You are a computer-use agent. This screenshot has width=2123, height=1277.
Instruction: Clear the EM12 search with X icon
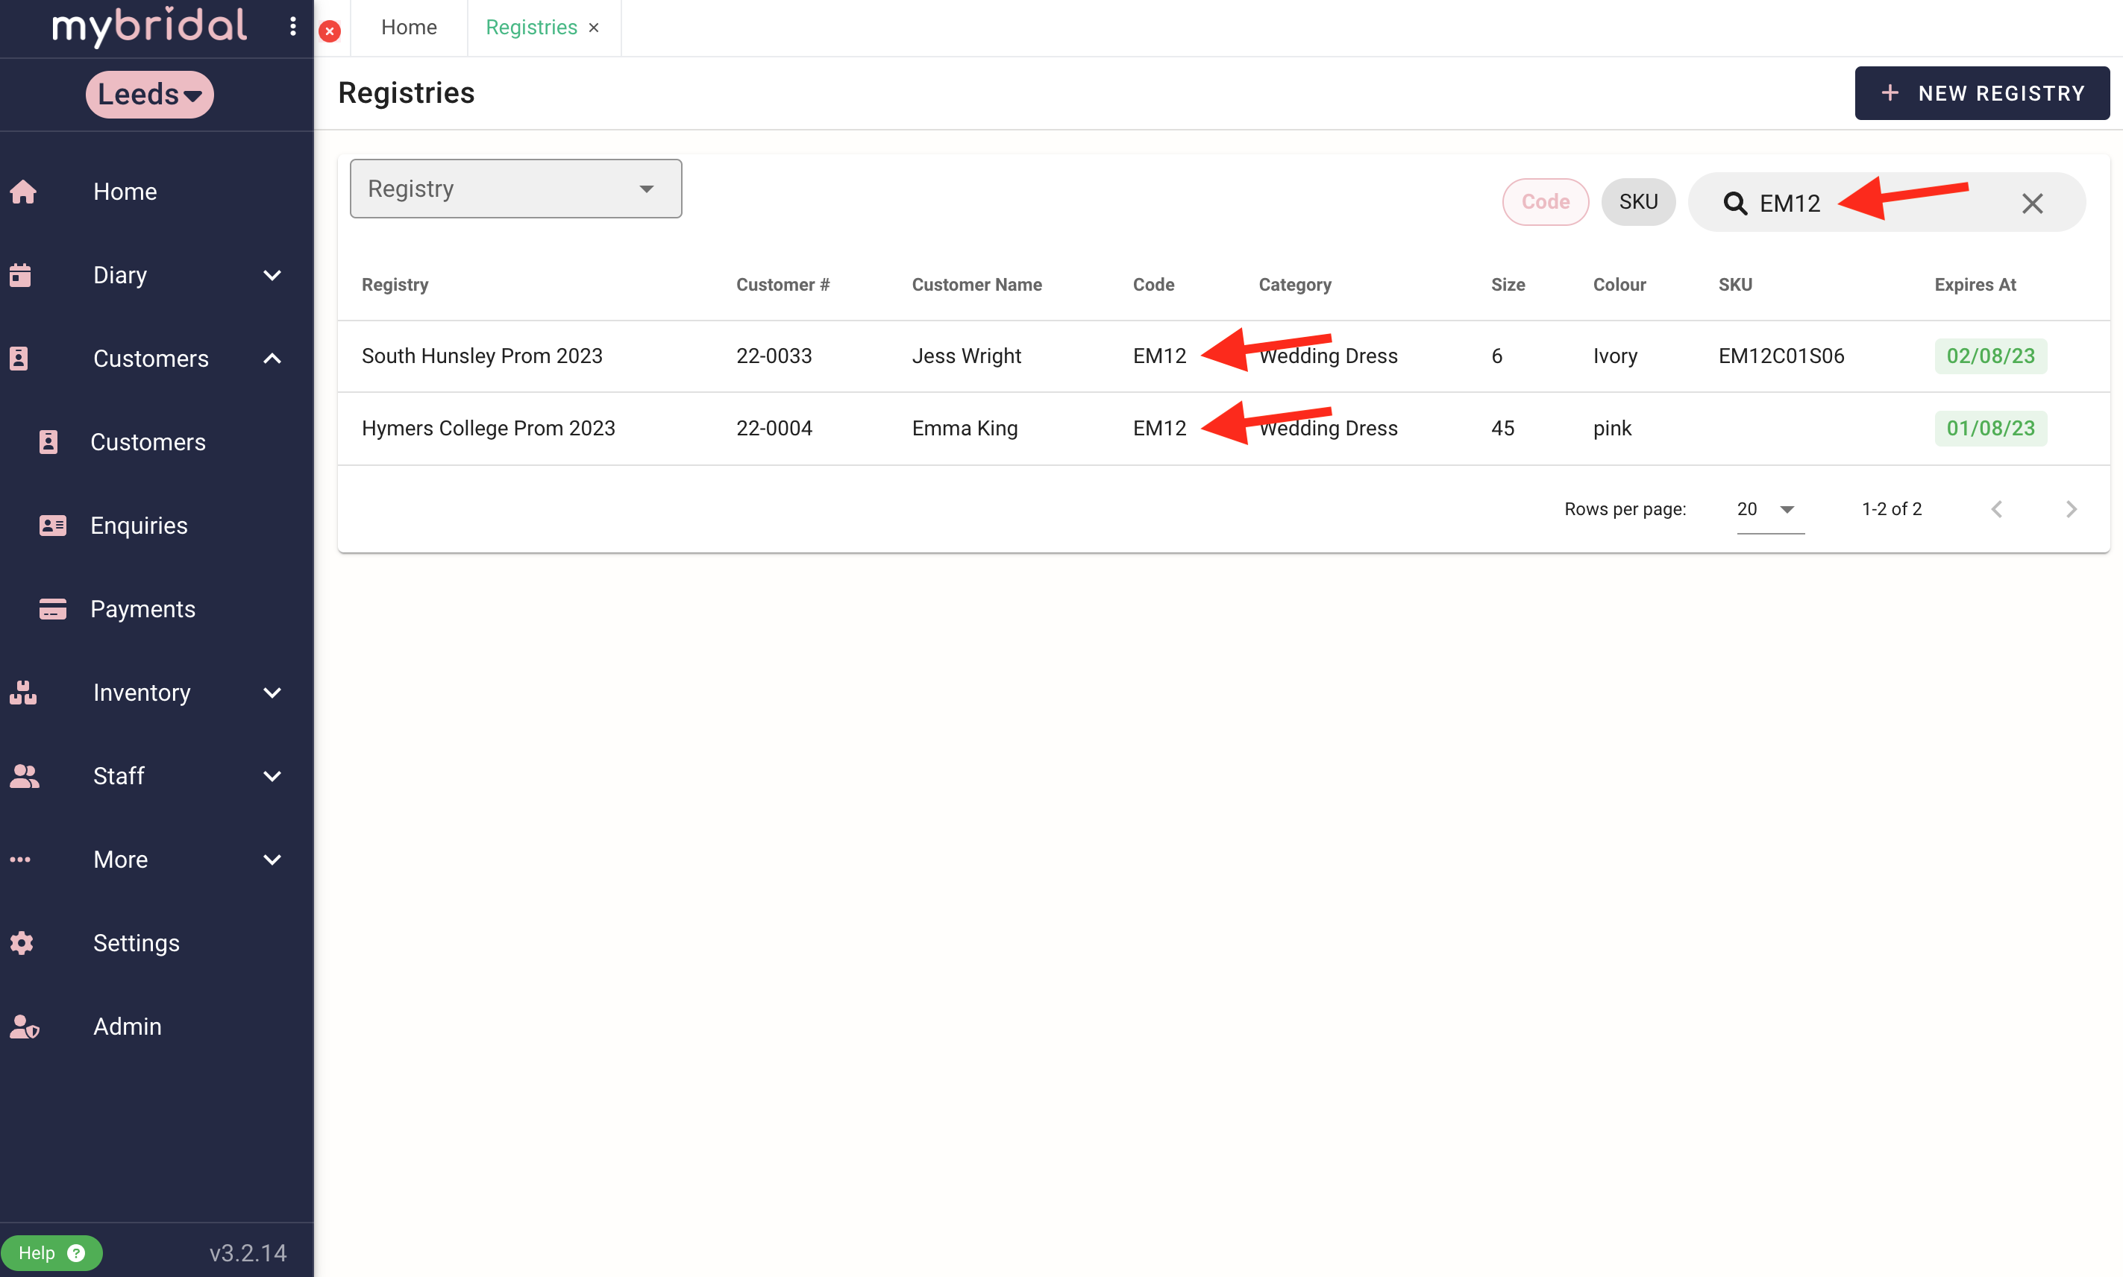coord(2032,203)
